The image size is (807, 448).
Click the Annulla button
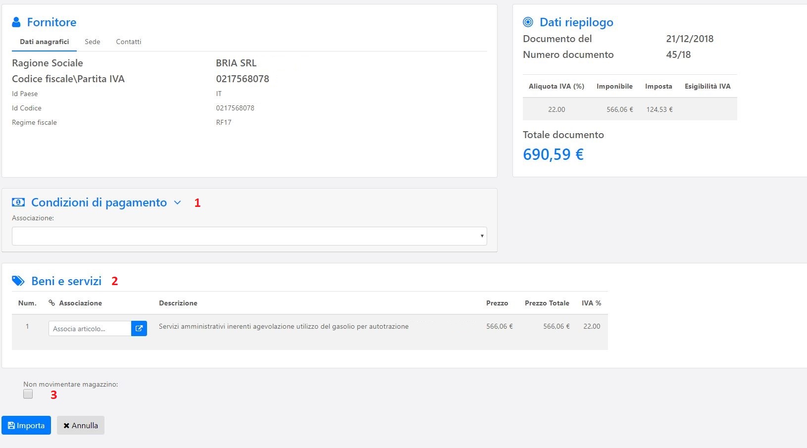(81, 425)
